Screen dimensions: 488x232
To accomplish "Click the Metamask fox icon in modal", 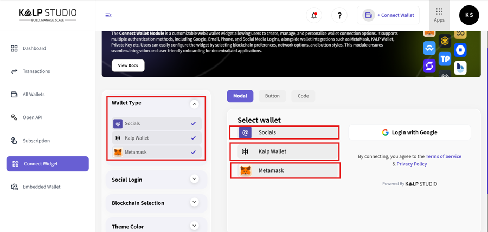I will pyautogui.click(x=246, y=170).
